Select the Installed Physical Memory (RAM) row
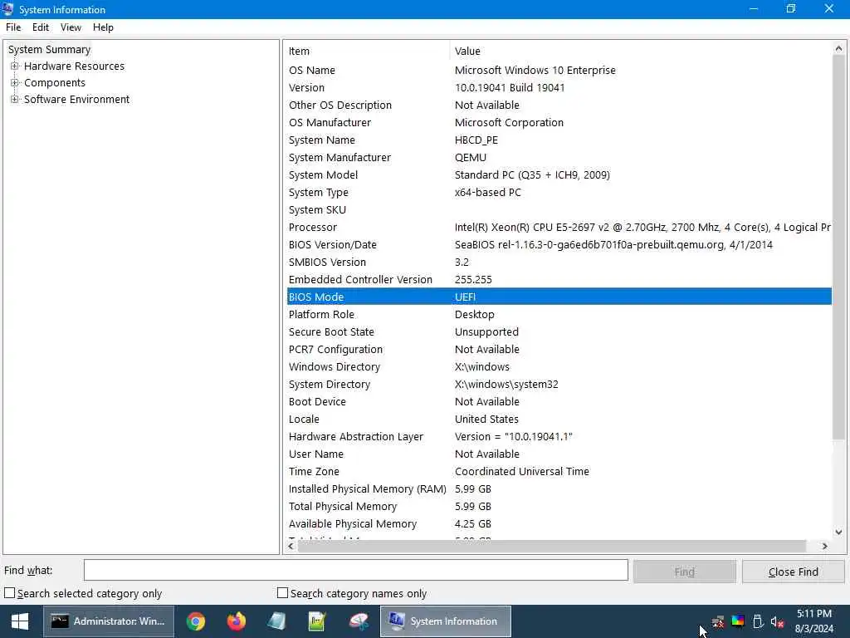850x638 pixels. click(x=559, y=488)
